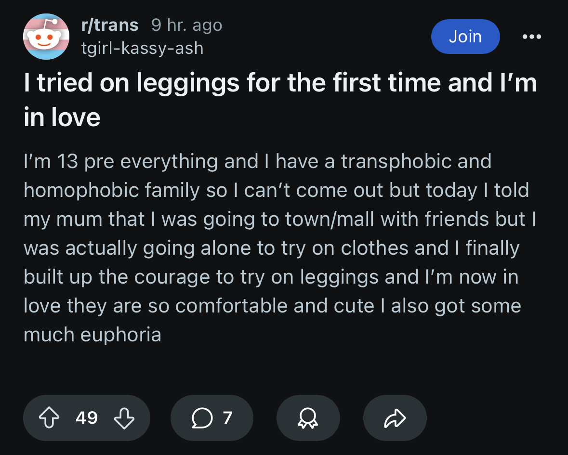Click the 49 vote score count

(87, 418)
